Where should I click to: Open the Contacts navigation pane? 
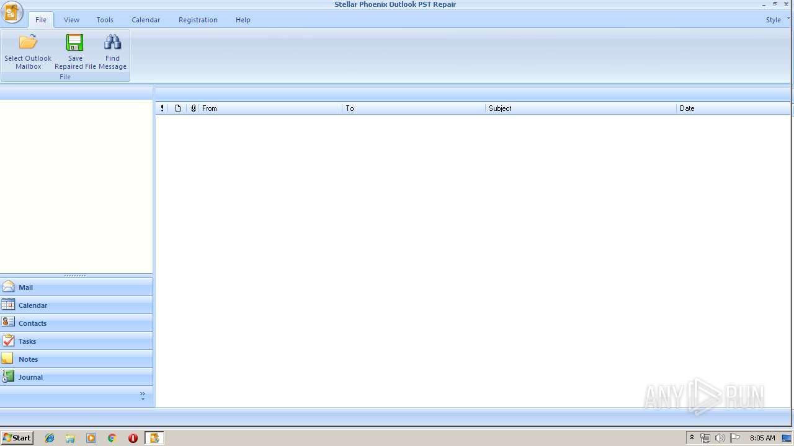tap(76, 323)
